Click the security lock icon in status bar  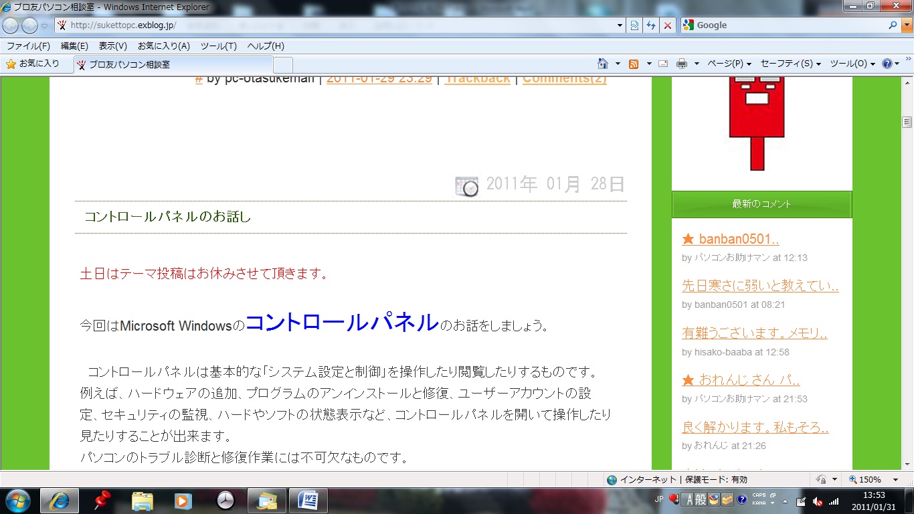(x=820, y=479)
